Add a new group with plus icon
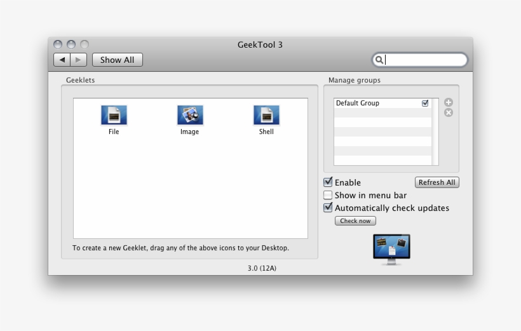This screenshot has width=521, height=331. pyautogui.click(x=449, y=102)
